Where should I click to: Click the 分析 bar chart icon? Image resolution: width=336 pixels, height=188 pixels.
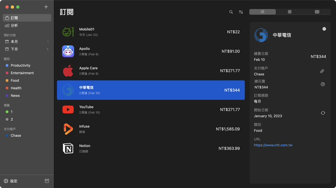click(7, 26)
